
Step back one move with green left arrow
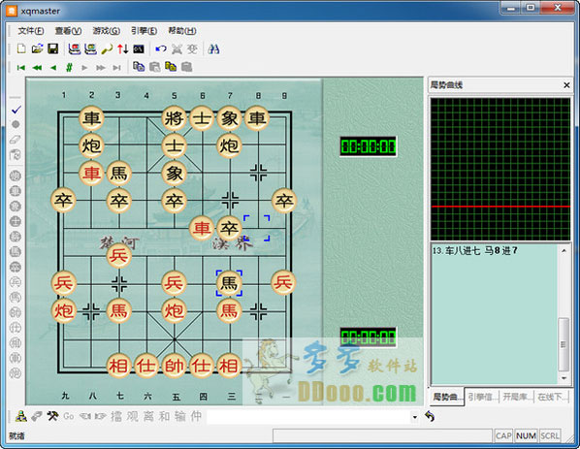coord(53,68)
